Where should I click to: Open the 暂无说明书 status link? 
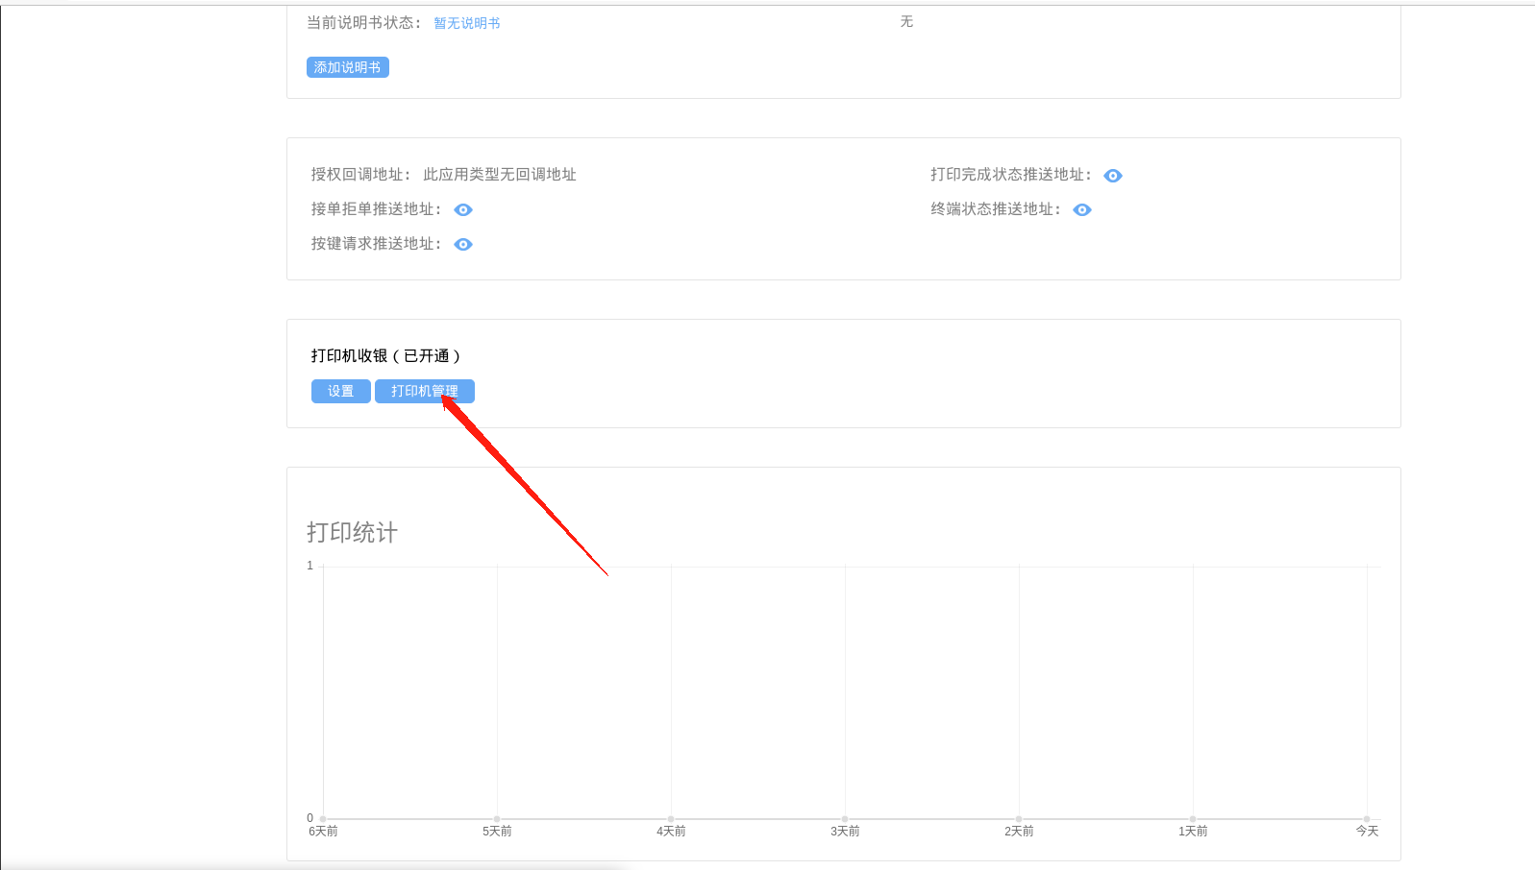466,23
